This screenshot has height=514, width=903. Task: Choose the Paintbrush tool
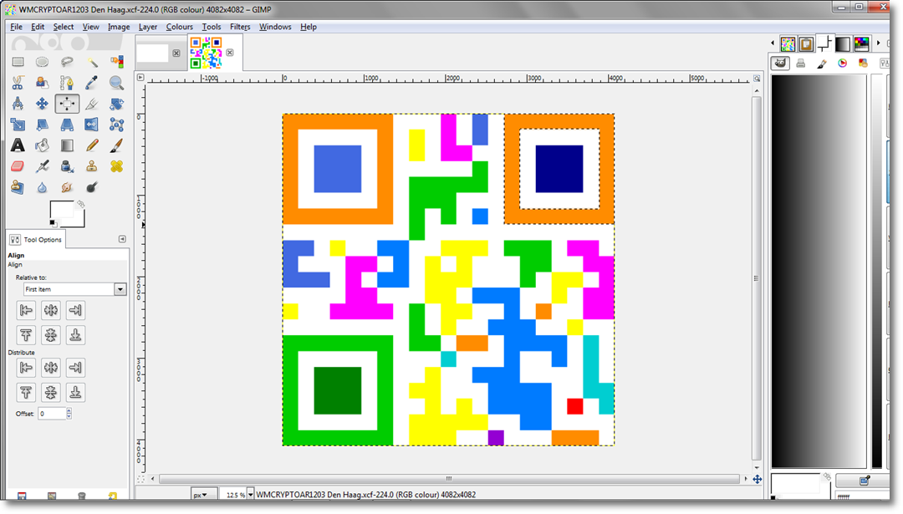pyautogui.click(x=117, y=145)
